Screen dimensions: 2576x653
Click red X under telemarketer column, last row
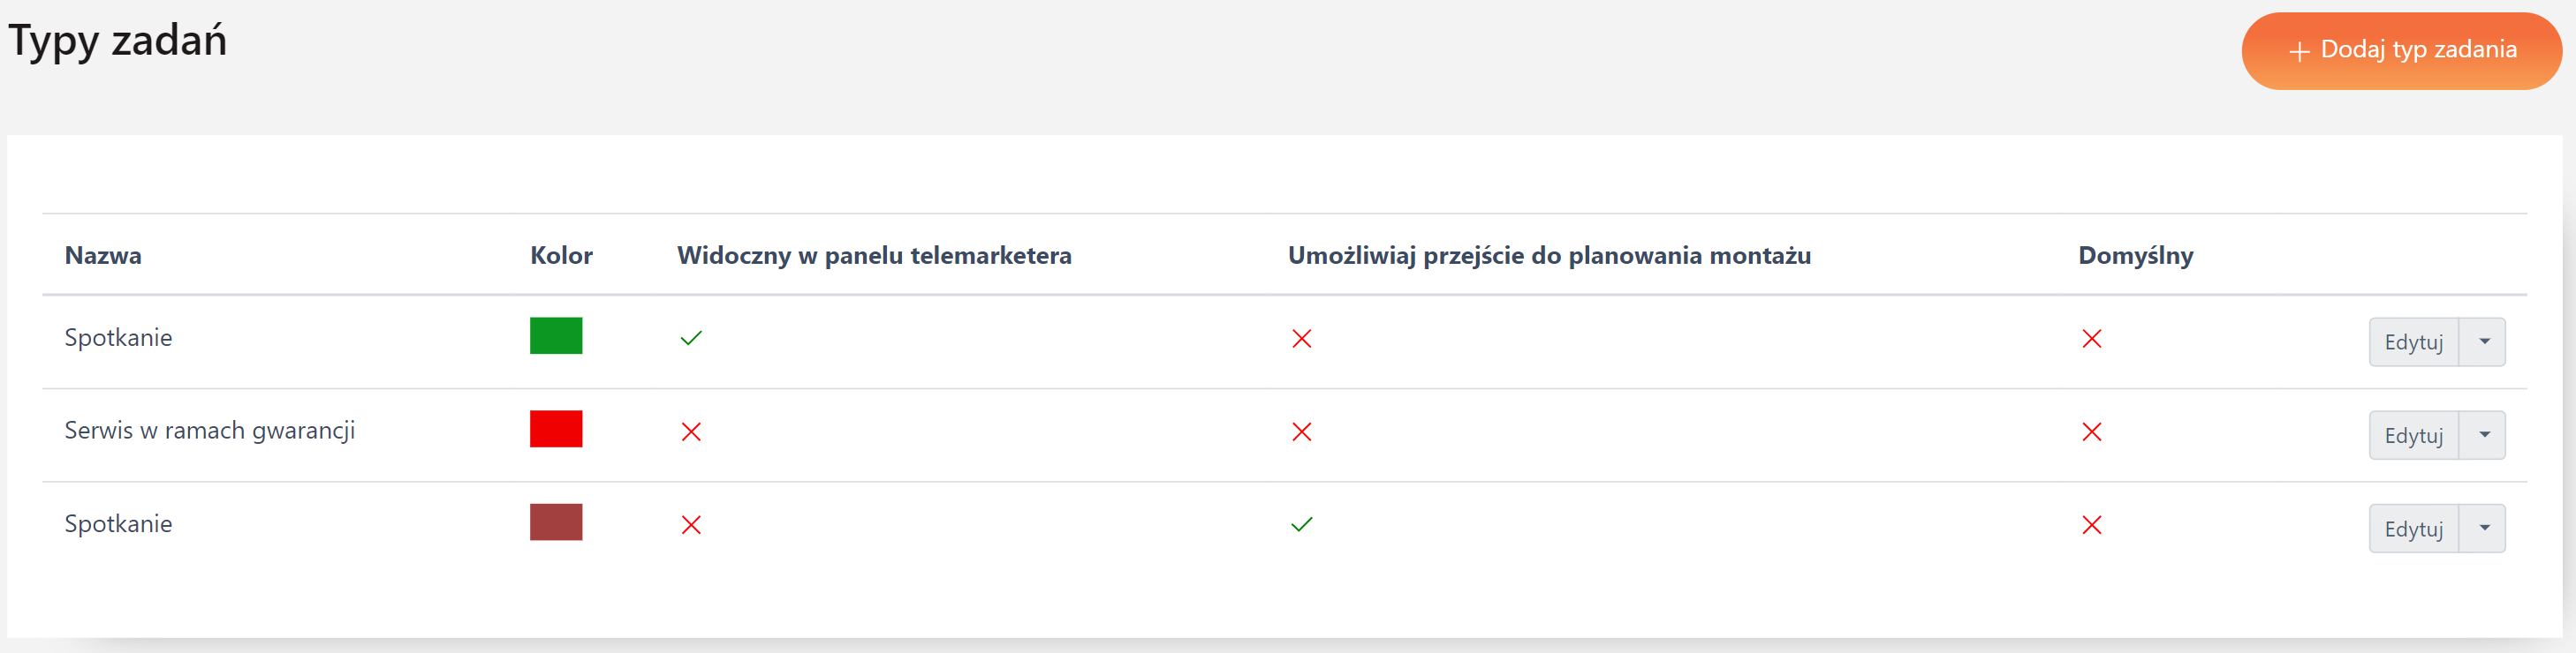[x=691, y=524]
